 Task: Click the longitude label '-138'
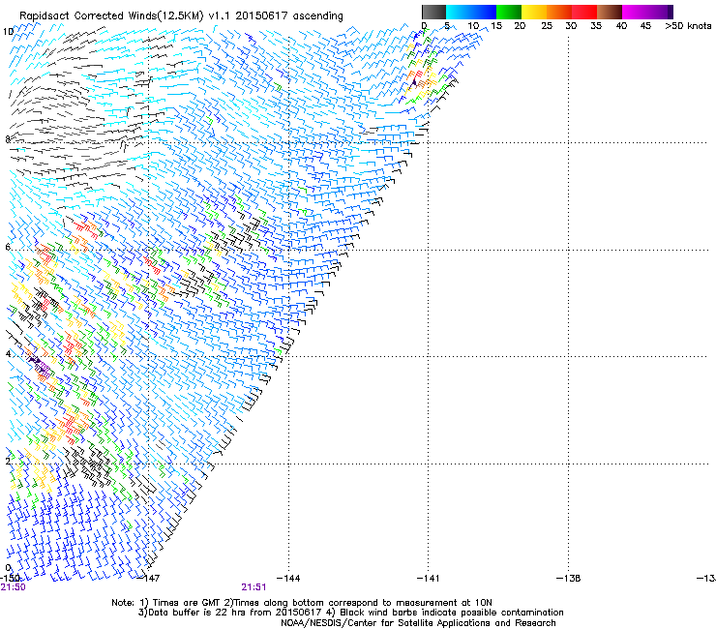569,578
